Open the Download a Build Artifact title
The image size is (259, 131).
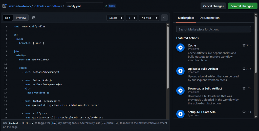205,89
